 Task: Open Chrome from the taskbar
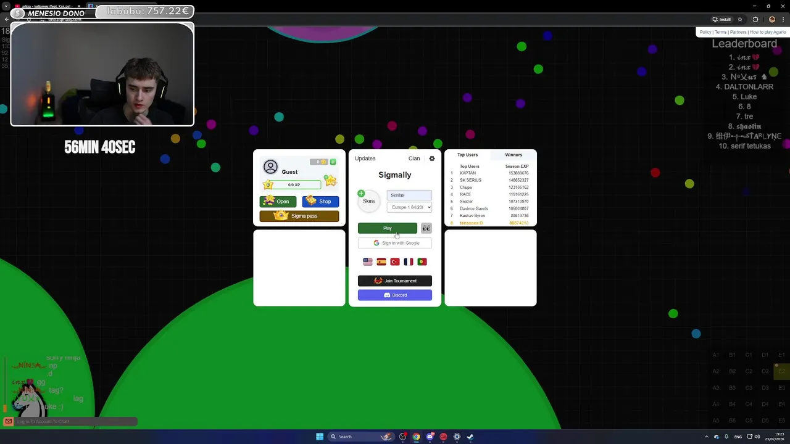click(417, 437)
